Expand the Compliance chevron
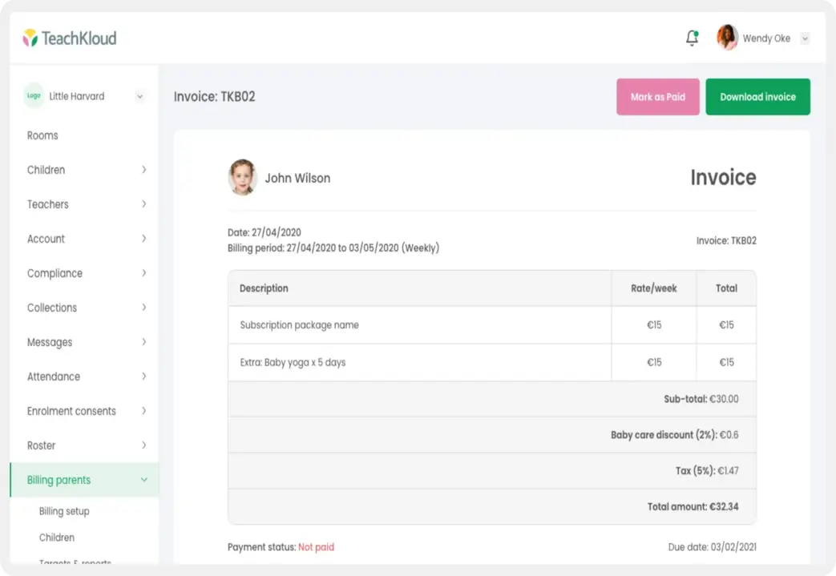This screenshot has width=836, height=576. pyautogui.click(x=144, y=273)
